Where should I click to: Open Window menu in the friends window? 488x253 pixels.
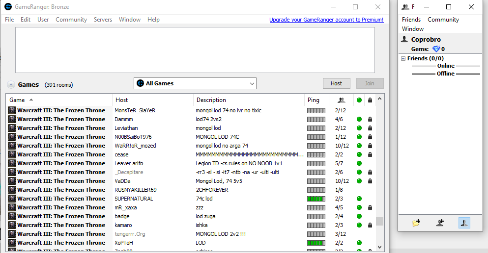413,29
